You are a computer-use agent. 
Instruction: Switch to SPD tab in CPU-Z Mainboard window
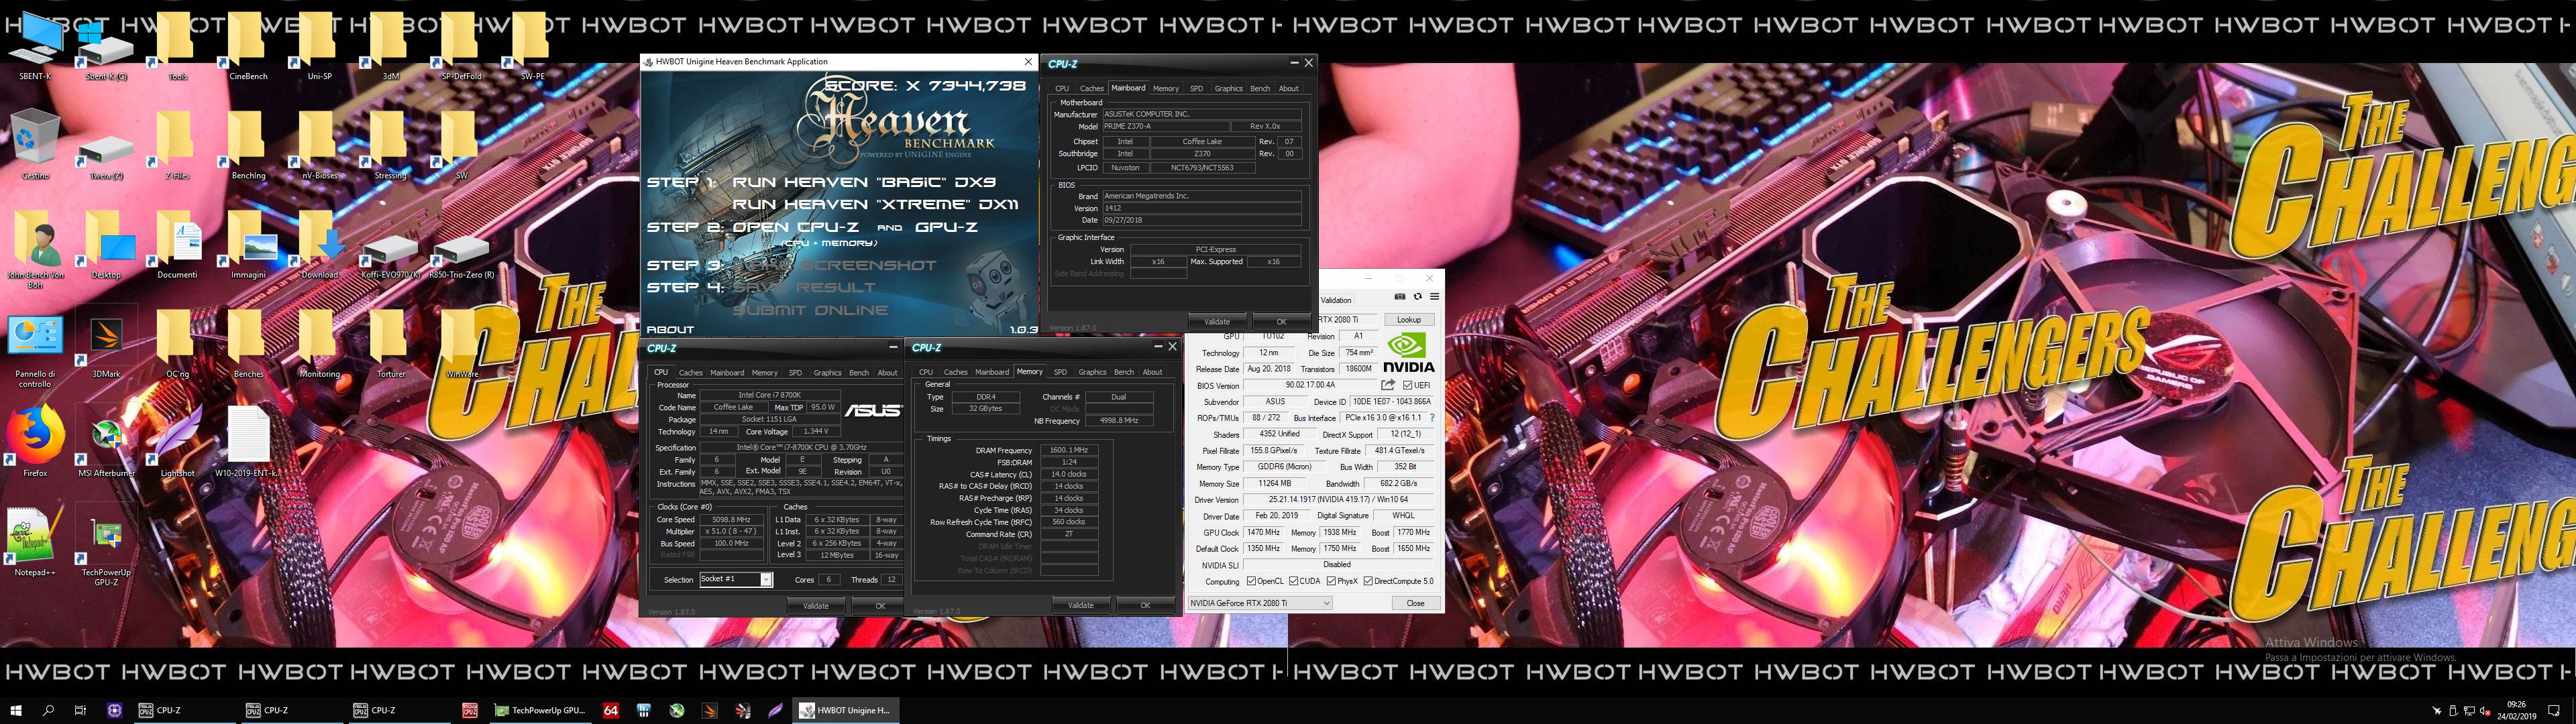point(1196,89)
